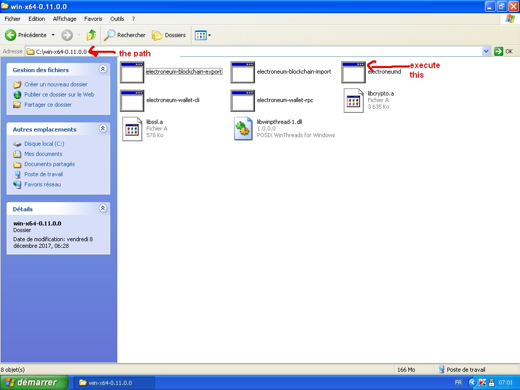This screenshot has width=520, height=390.
Task: Click the globe icon beside Publier
Action: click(x=17, y=95)
